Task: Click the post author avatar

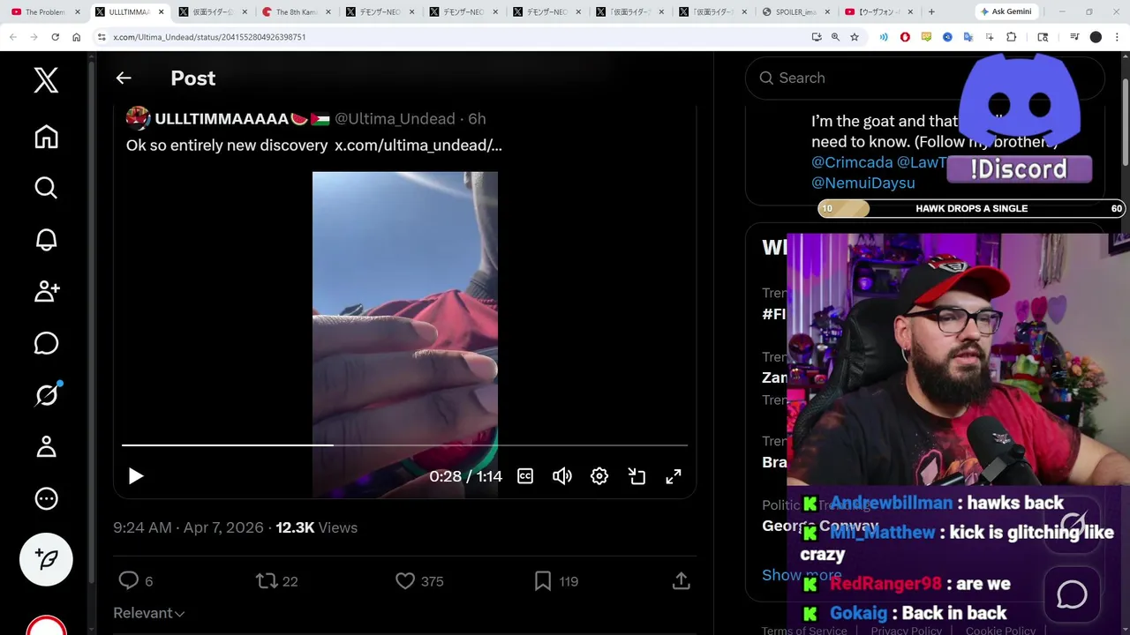Action: point(138,118)
